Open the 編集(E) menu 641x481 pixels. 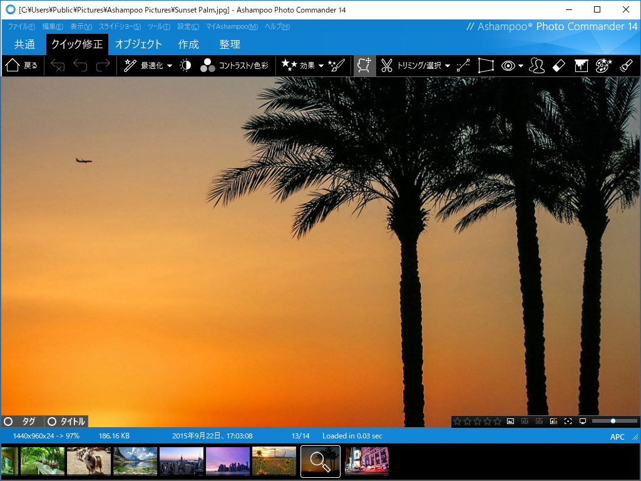pyautogui.click(x=53, y=26)
